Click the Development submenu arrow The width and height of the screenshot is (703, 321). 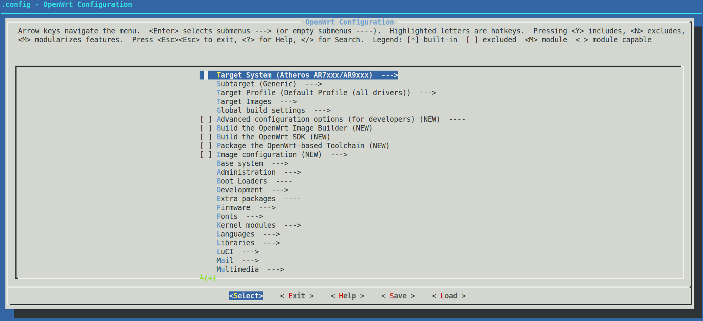click(x=280, y=190)
